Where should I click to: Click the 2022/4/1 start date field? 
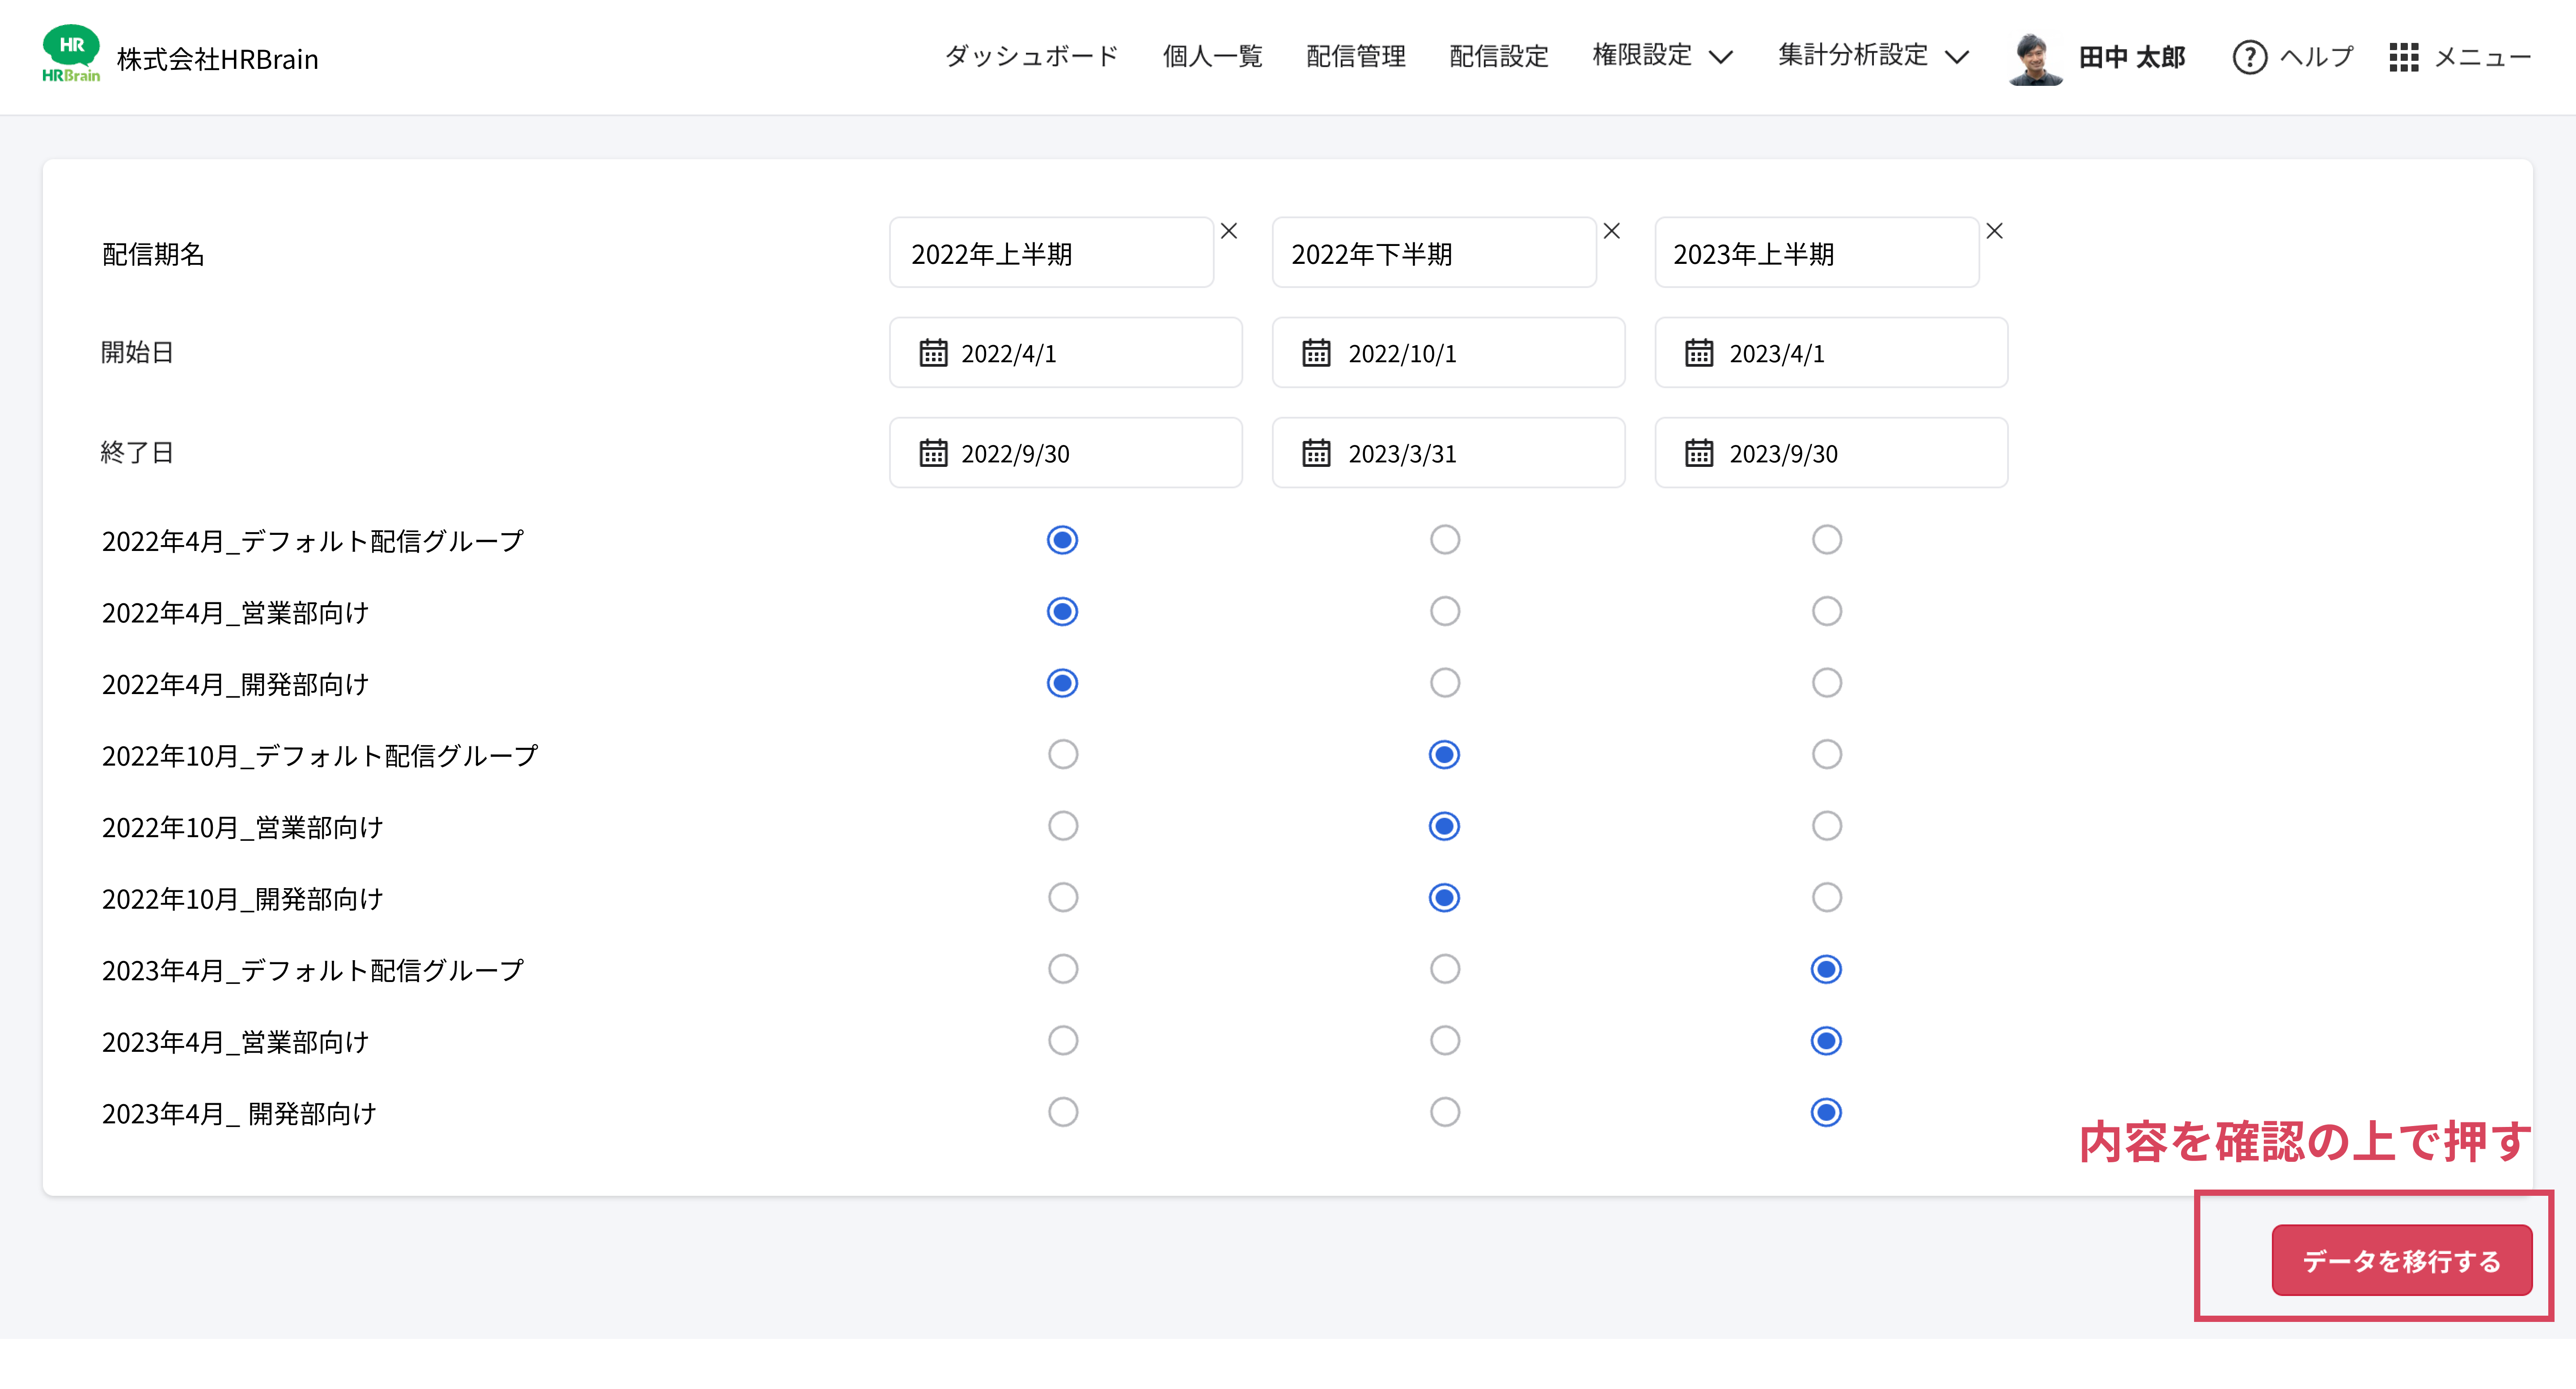click(1066, 353)
